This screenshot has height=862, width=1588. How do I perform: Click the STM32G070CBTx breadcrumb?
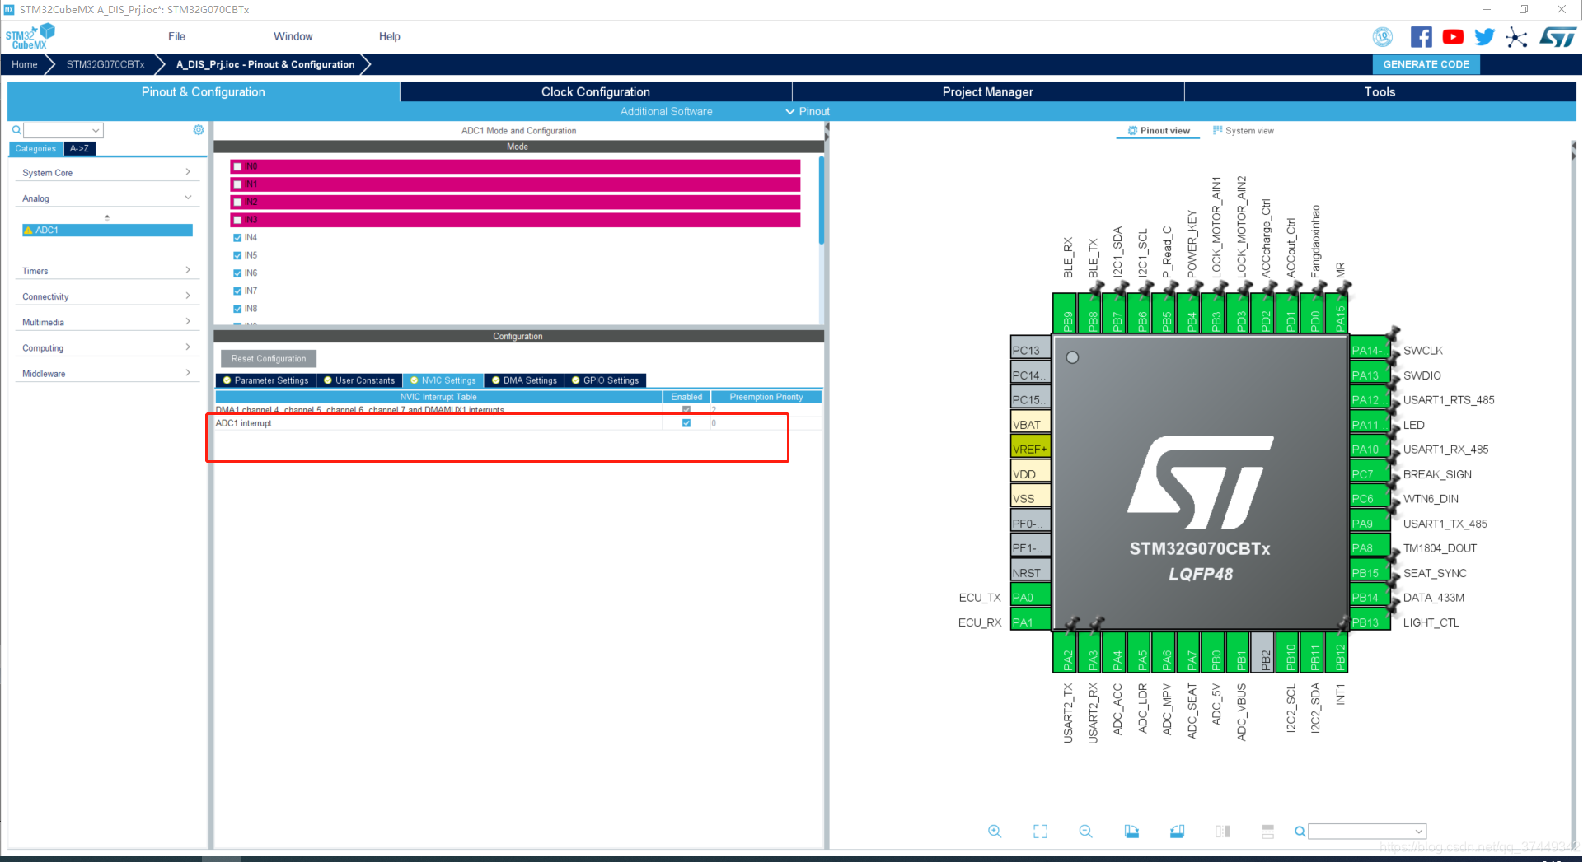coord(105,64)
